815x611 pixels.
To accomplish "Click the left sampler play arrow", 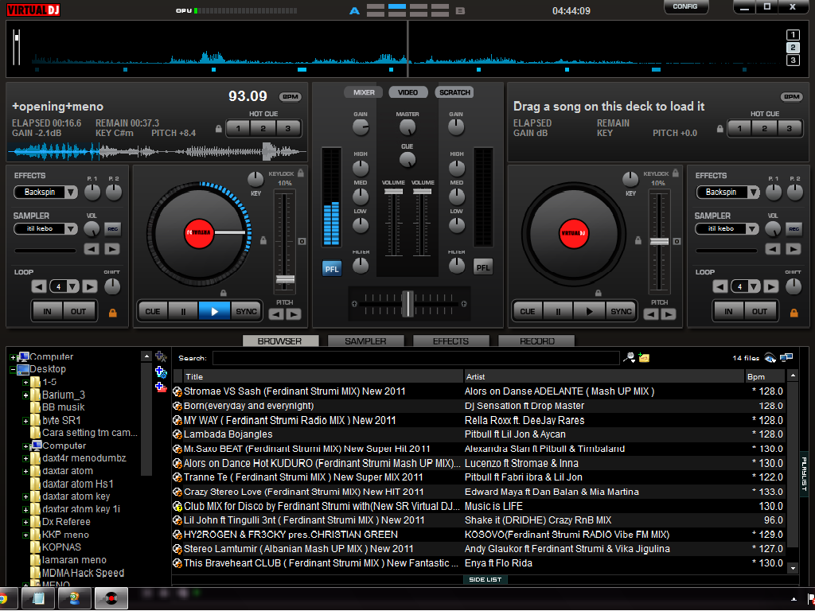I will [x=112, y=249].
